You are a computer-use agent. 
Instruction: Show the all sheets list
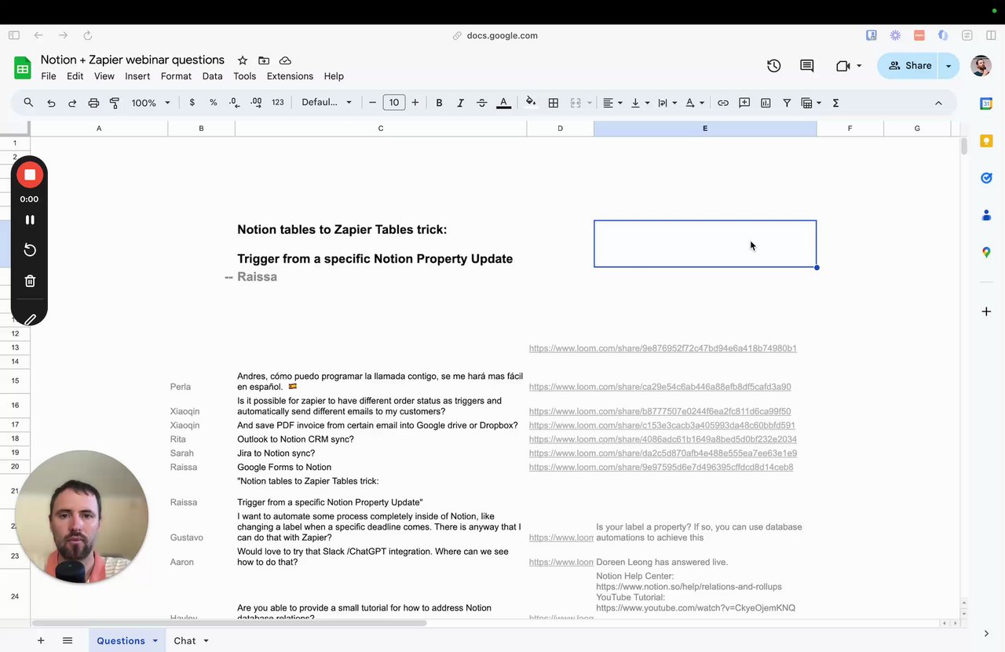68,641
